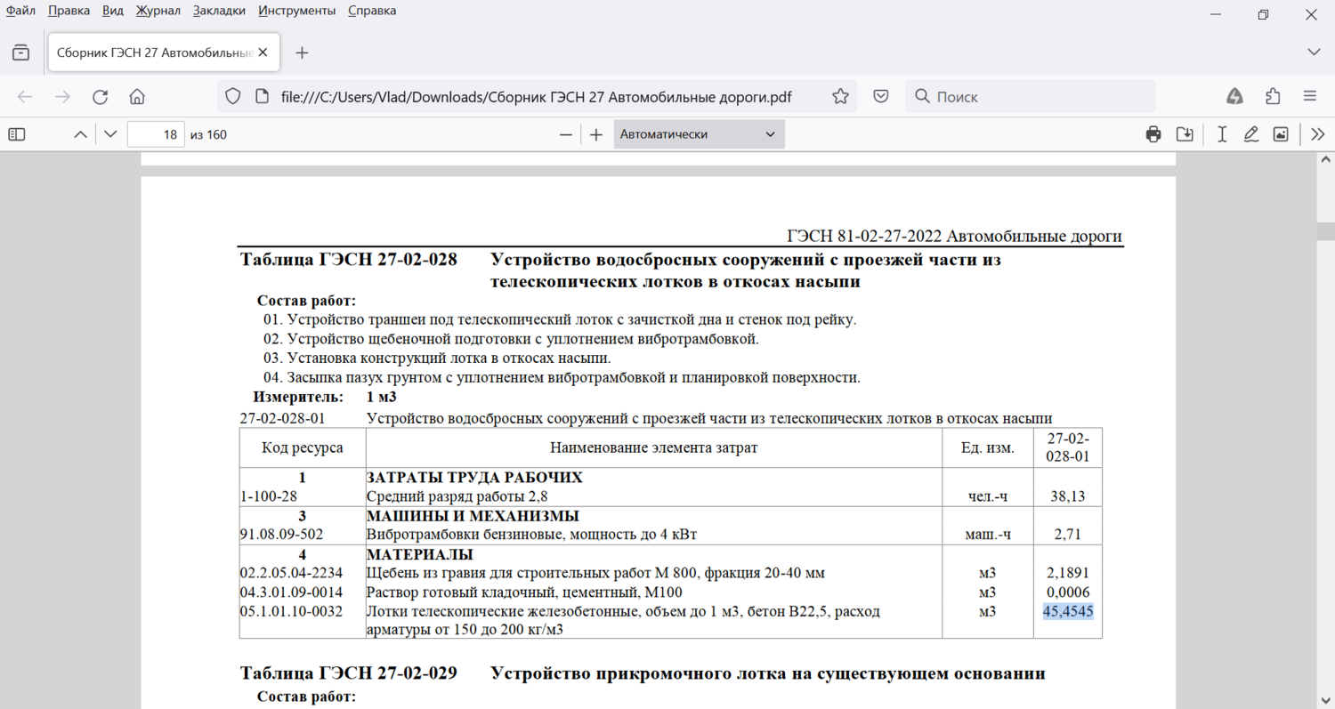This screenshot has height=709, width=1335.
Task: Toggle the PDF sidebar panel
Action: coord(17,134)
